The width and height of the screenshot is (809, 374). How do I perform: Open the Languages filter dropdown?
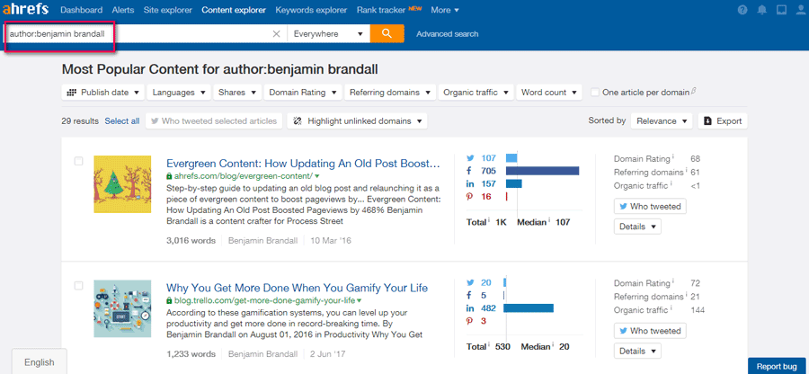coord(179,93)
